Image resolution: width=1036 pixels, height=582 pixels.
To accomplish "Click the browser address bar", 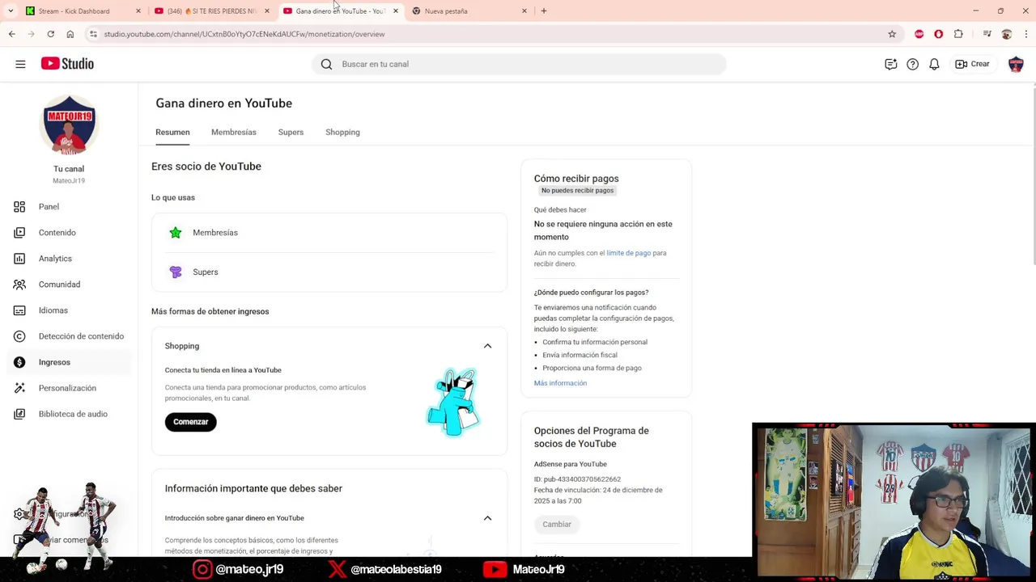I will (486, 34).
